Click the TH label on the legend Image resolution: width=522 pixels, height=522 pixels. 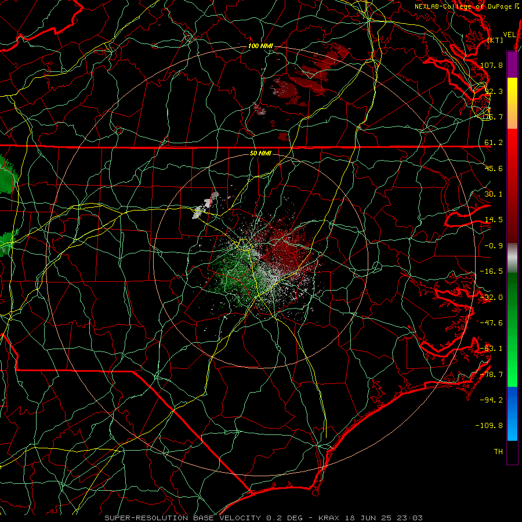498,451
